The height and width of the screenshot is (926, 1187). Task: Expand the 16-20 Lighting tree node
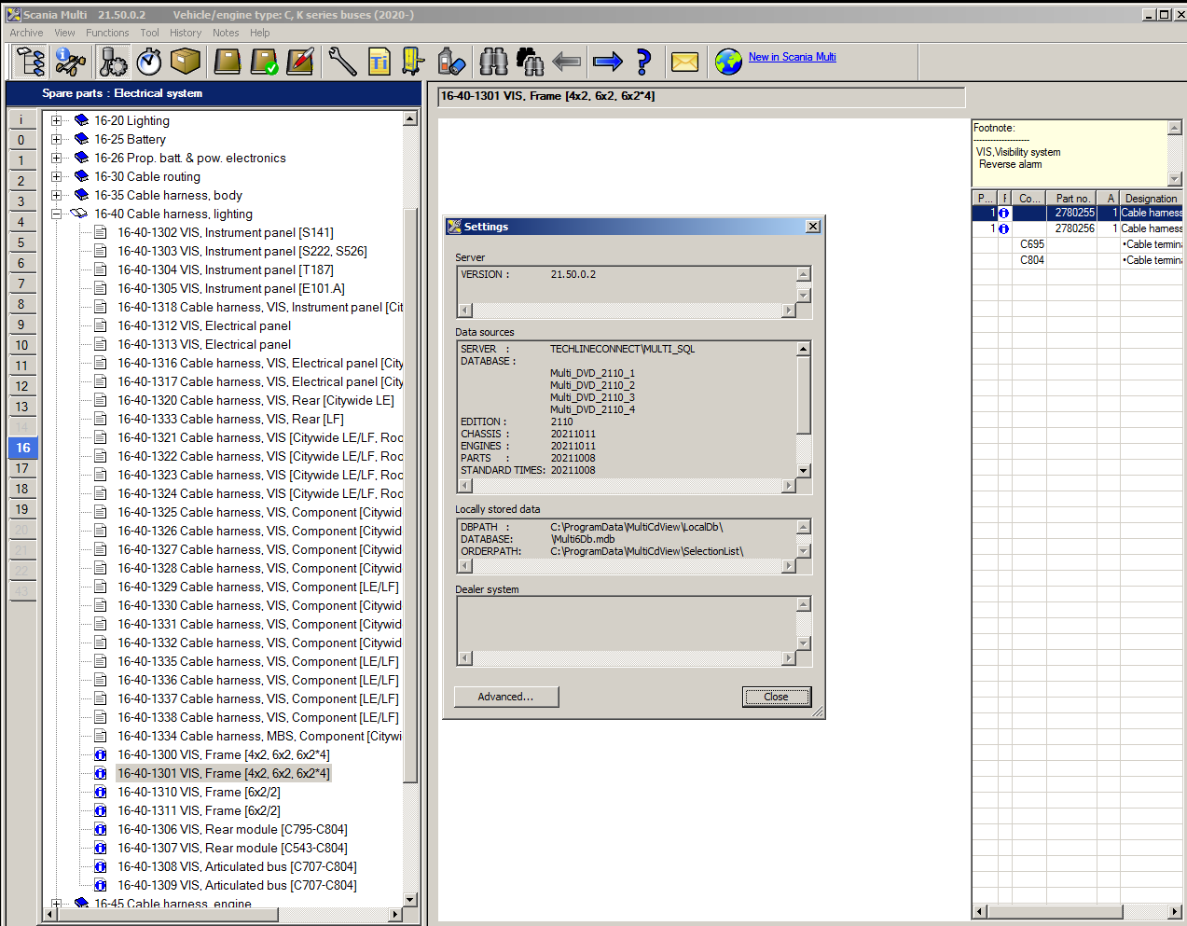click(x=57, y=120)
